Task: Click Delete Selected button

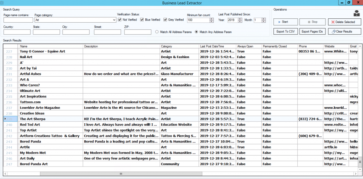Action: (x=345, y=22)
